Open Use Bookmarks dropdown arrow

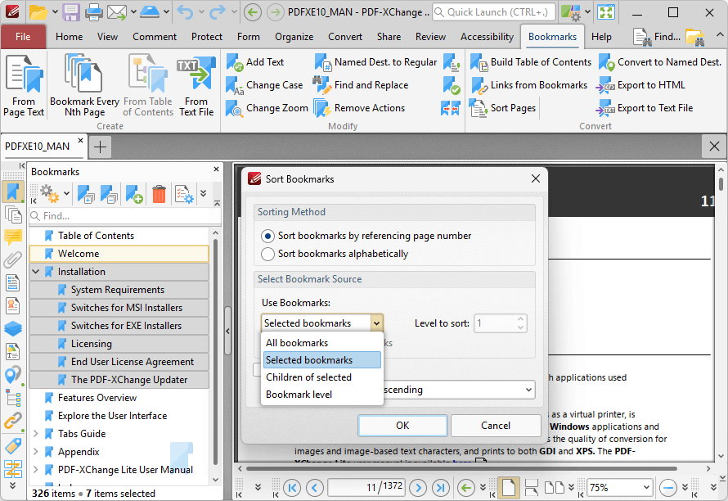pos(376,323)
